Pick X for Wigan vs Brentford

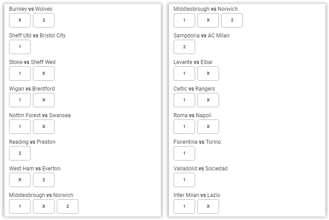click(44, 100)
